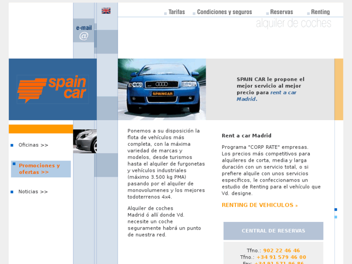This screenshot has height=264, width=352.
Task: Click the light blue square marker at right edge
Action: pyautogui.click(x=336, y=217)
